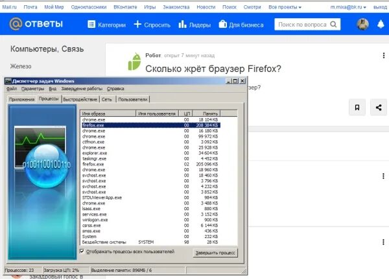Open the Категории grid icon

pyautogui.click(x=91, y=24)
